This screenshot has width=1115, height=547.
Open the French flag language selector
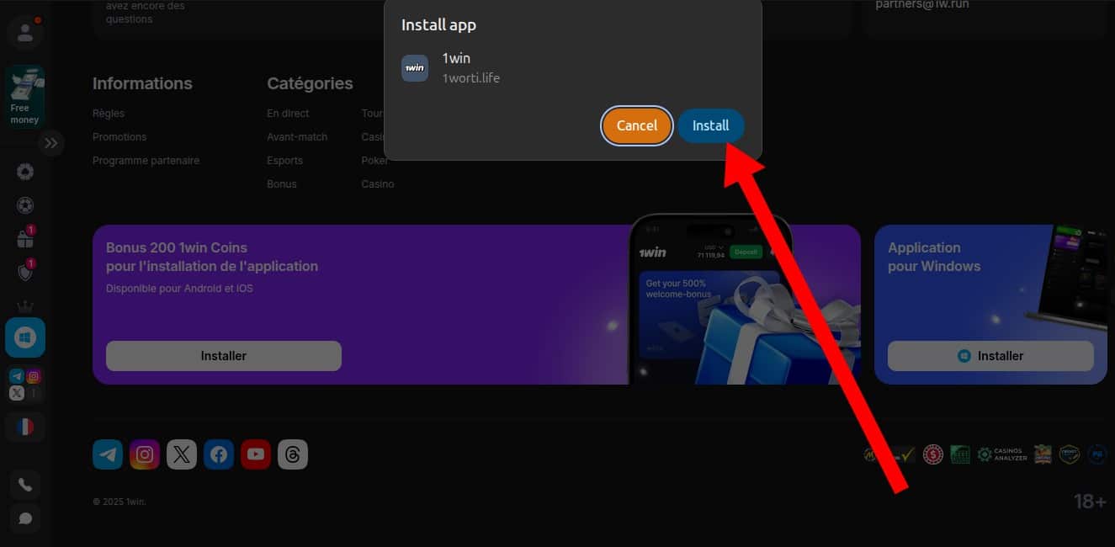(25, 427)
